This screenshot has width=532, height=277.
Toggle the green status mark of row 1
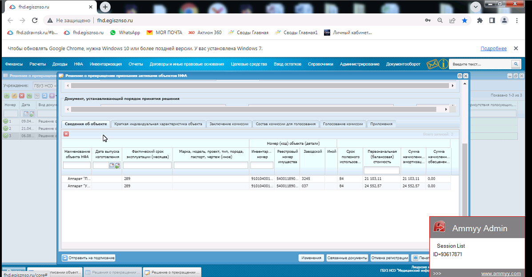(6, 121)
